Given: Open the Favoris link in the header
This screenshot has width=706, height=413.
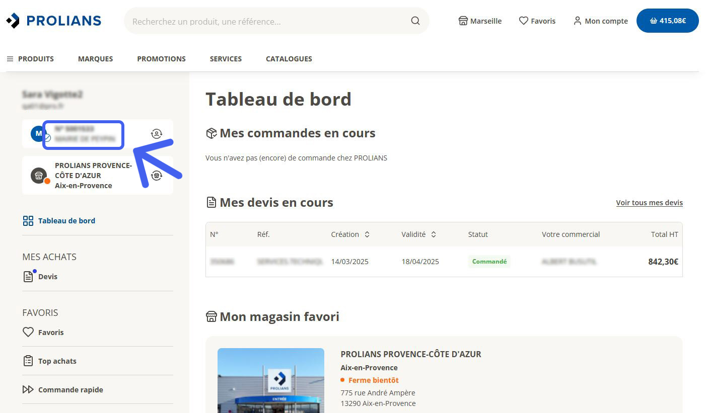Looking at the screenshot, I should (x=537, y=21).
